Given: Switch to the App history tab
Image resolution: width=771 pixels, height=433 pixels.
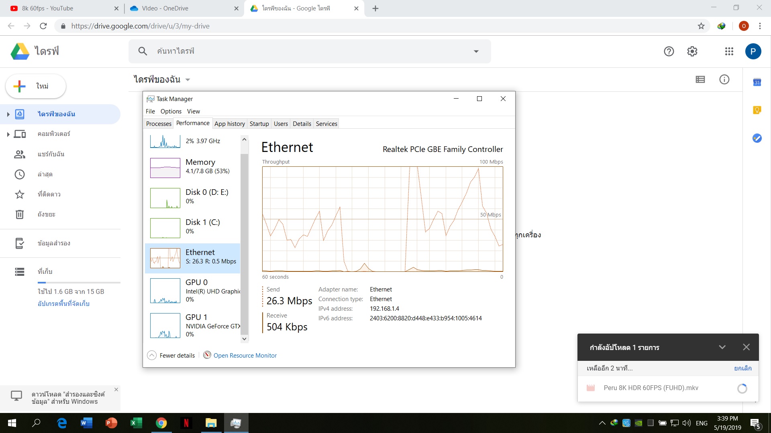Looking at the screenshot, I should 230,123.
